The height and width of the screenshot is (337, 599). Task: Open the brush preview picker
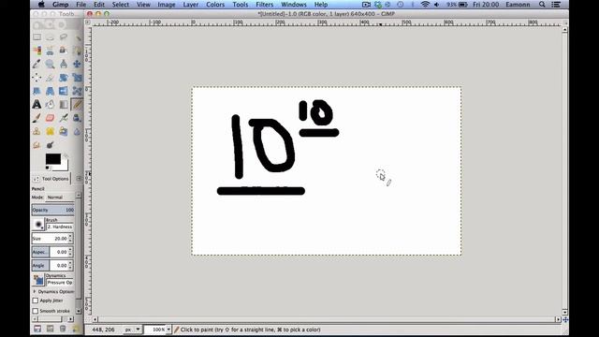[x=38, y=225]
